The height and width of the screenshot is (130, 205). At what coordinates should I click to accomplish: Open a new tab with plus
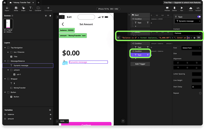coord(38,3)
